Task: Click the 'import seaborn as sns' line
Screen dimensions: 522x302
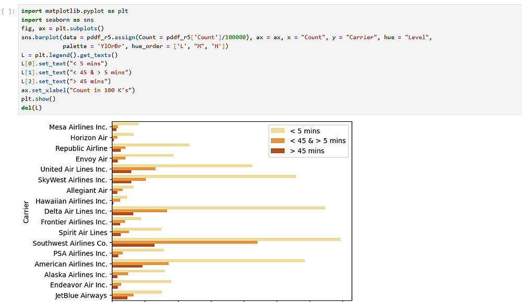Action: point(57,20)
